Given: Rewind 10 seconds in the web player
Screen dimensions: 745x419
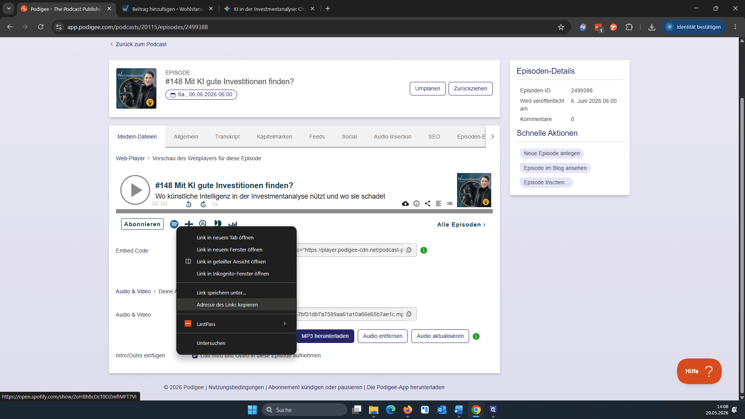Looking at the screenshot, I should (189, 204).
